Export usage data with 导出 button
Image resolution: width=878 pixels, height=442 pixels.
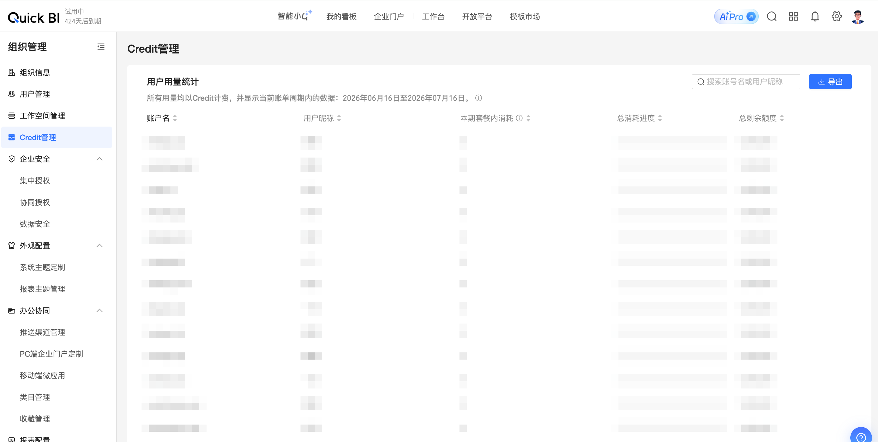(830, 82)
